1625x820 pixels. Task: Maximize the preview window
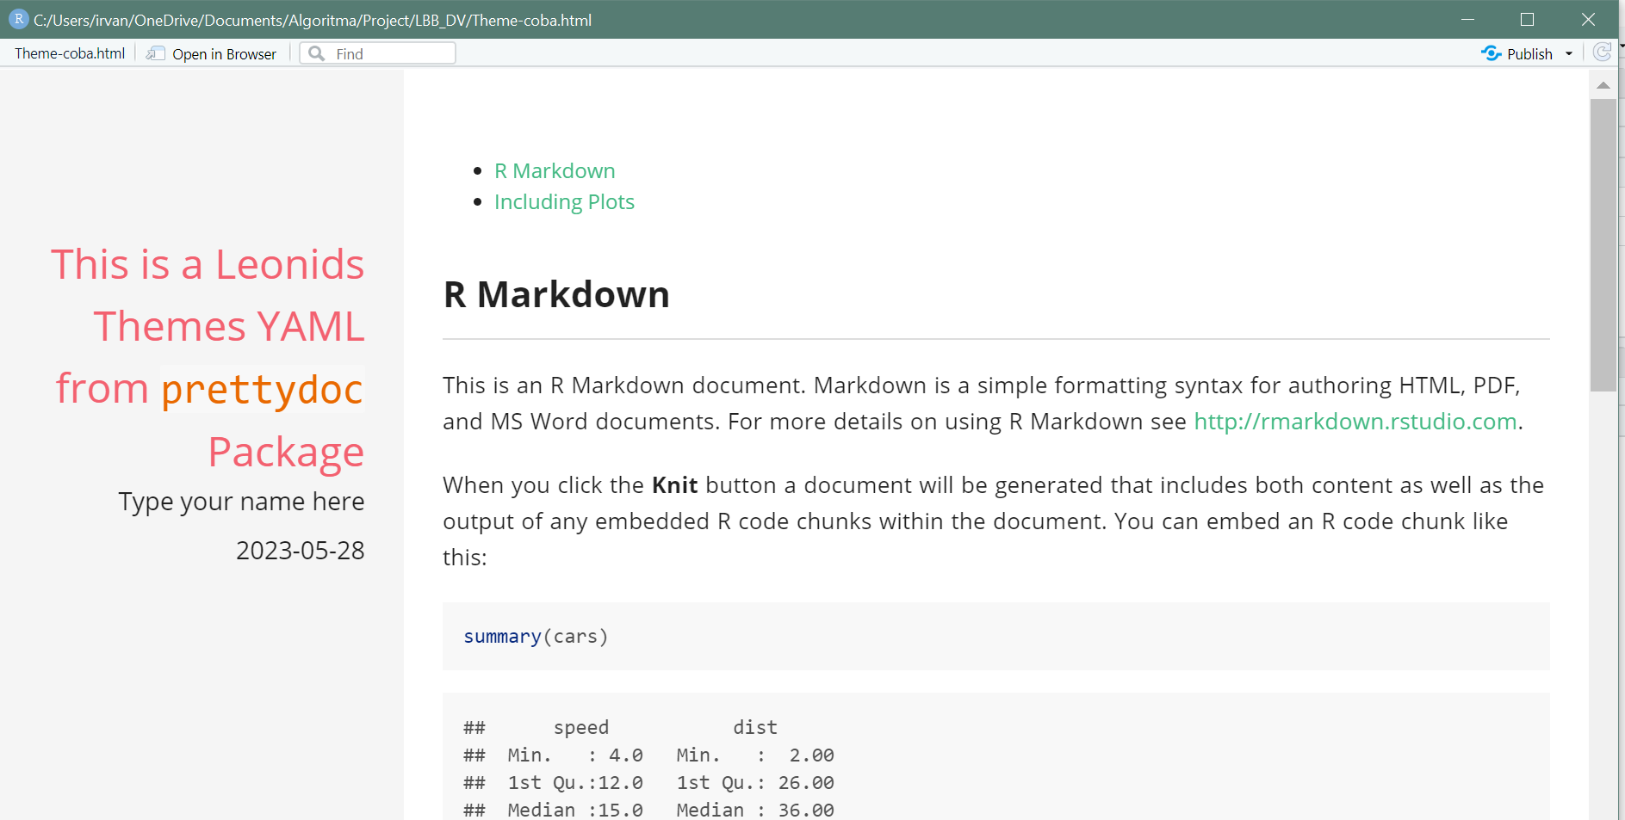tap(1527, 19)
